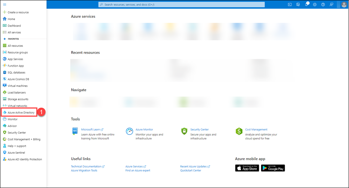Tap the Get it on Google Play badge
Screen dimensions: 349x188
point(273,168)
